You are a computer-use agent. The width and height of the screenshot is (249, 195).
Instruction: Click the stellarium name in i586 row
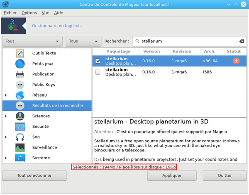point(116,70)
